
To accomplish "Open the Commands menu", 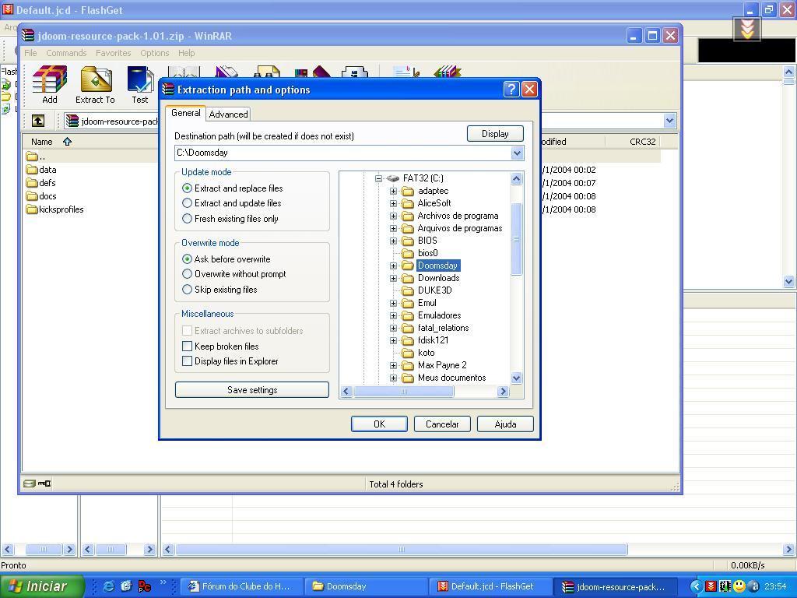I will coord(66,53).
